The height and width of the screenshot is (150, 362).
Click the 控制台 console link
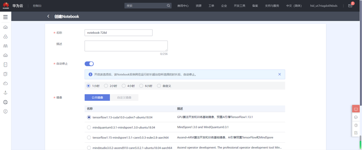click(37, 6)
